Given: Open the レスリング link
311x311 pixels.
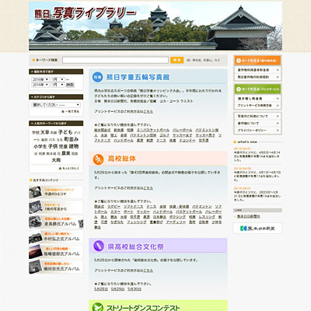Looking at the screenshot, I should tap(207, 217).
